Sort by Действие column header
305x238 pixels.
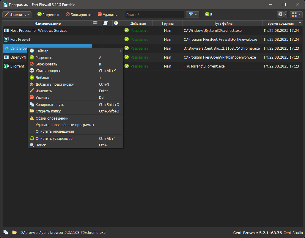click(x=138, y=23)
